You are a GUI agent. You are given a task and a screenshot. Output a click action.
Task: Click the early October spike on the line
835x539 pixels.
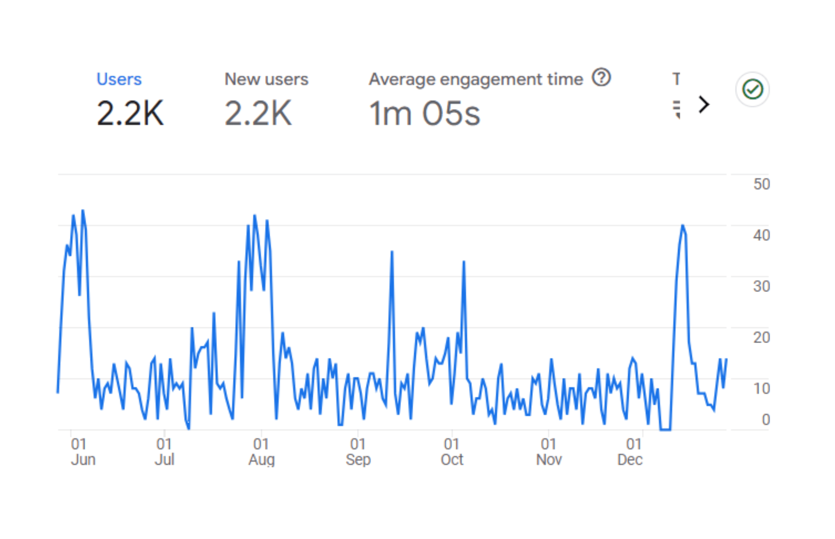[464, 261]
